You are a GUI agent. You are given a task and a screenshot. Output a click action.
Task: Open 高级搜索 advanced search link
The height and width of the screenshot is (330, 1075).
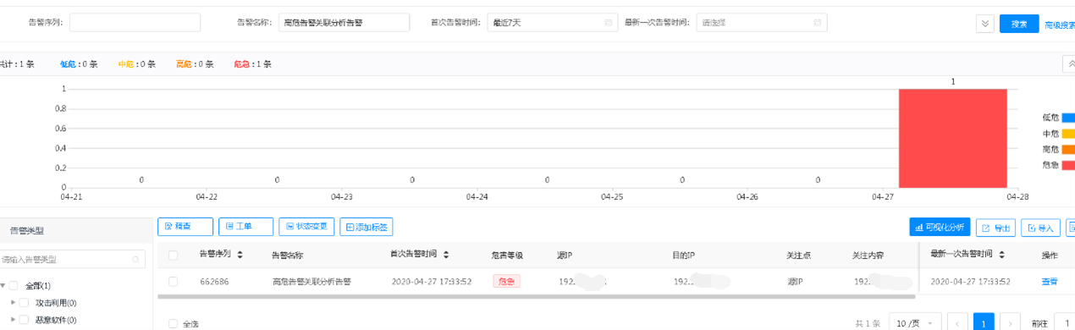[x=1059, y=25]
